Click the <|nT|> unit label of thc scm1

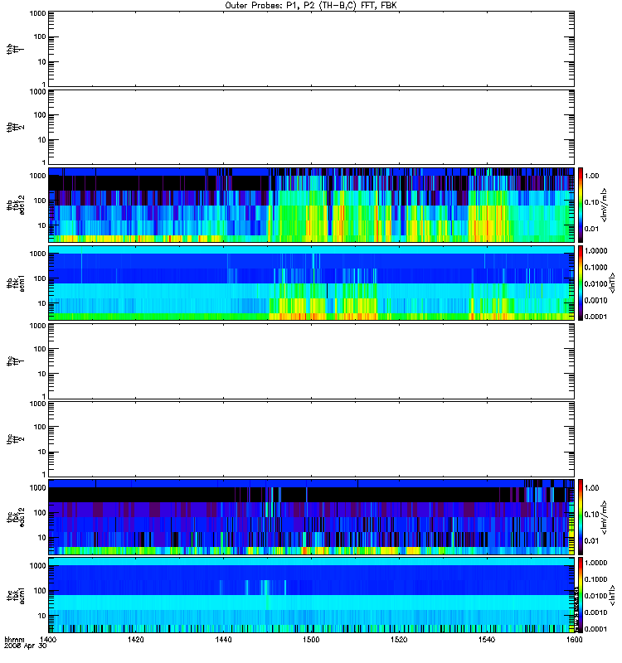[611, 595]
